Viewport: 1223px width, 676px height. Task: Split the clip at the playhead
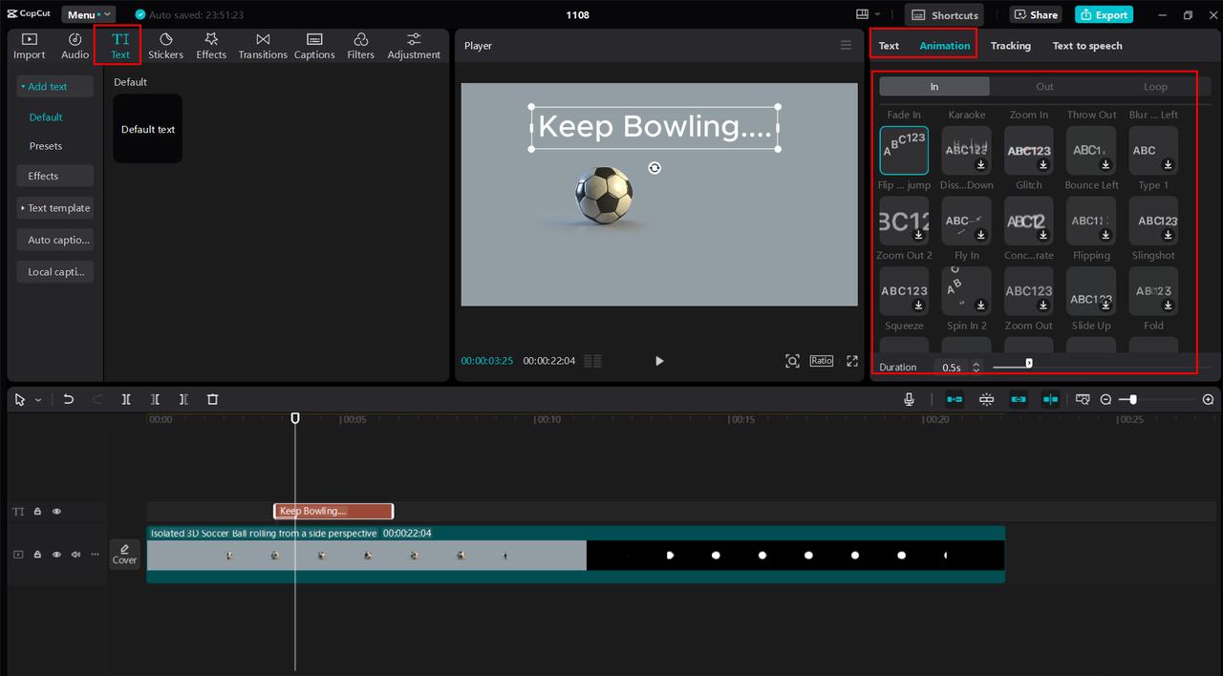(126, 399)
